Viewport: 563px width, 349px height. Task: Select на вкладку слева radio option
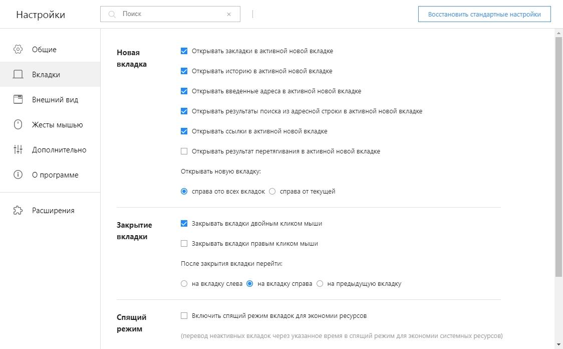point(184,284)
